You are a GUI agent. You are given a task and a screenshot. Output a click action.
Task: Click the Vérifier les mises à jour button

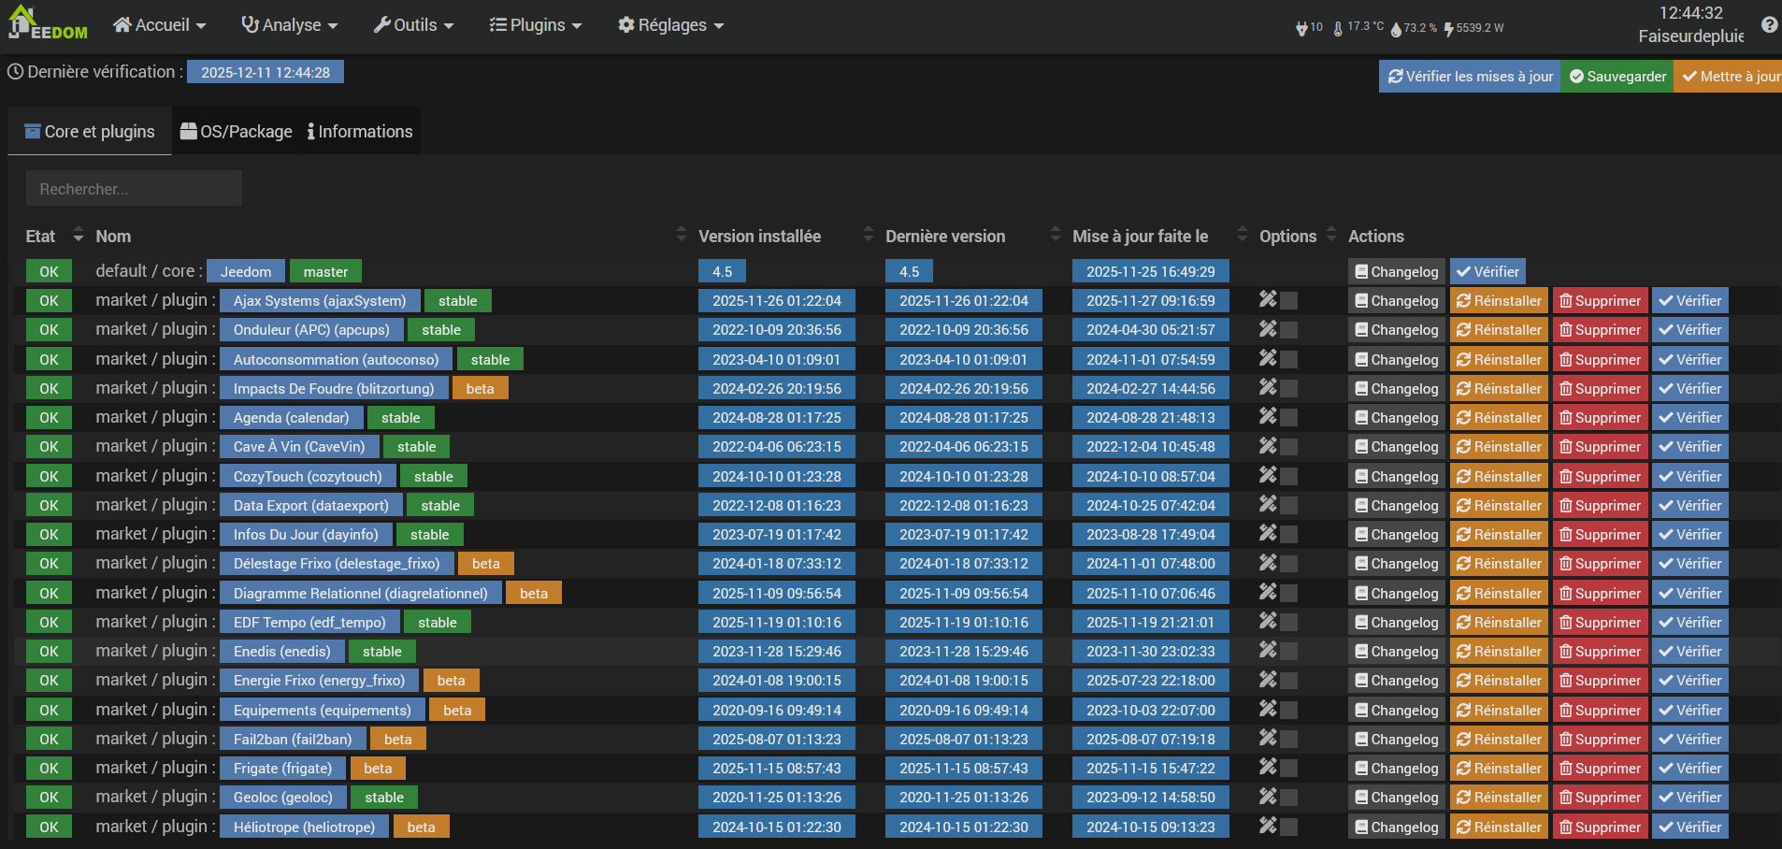[x=1470, y=77]
